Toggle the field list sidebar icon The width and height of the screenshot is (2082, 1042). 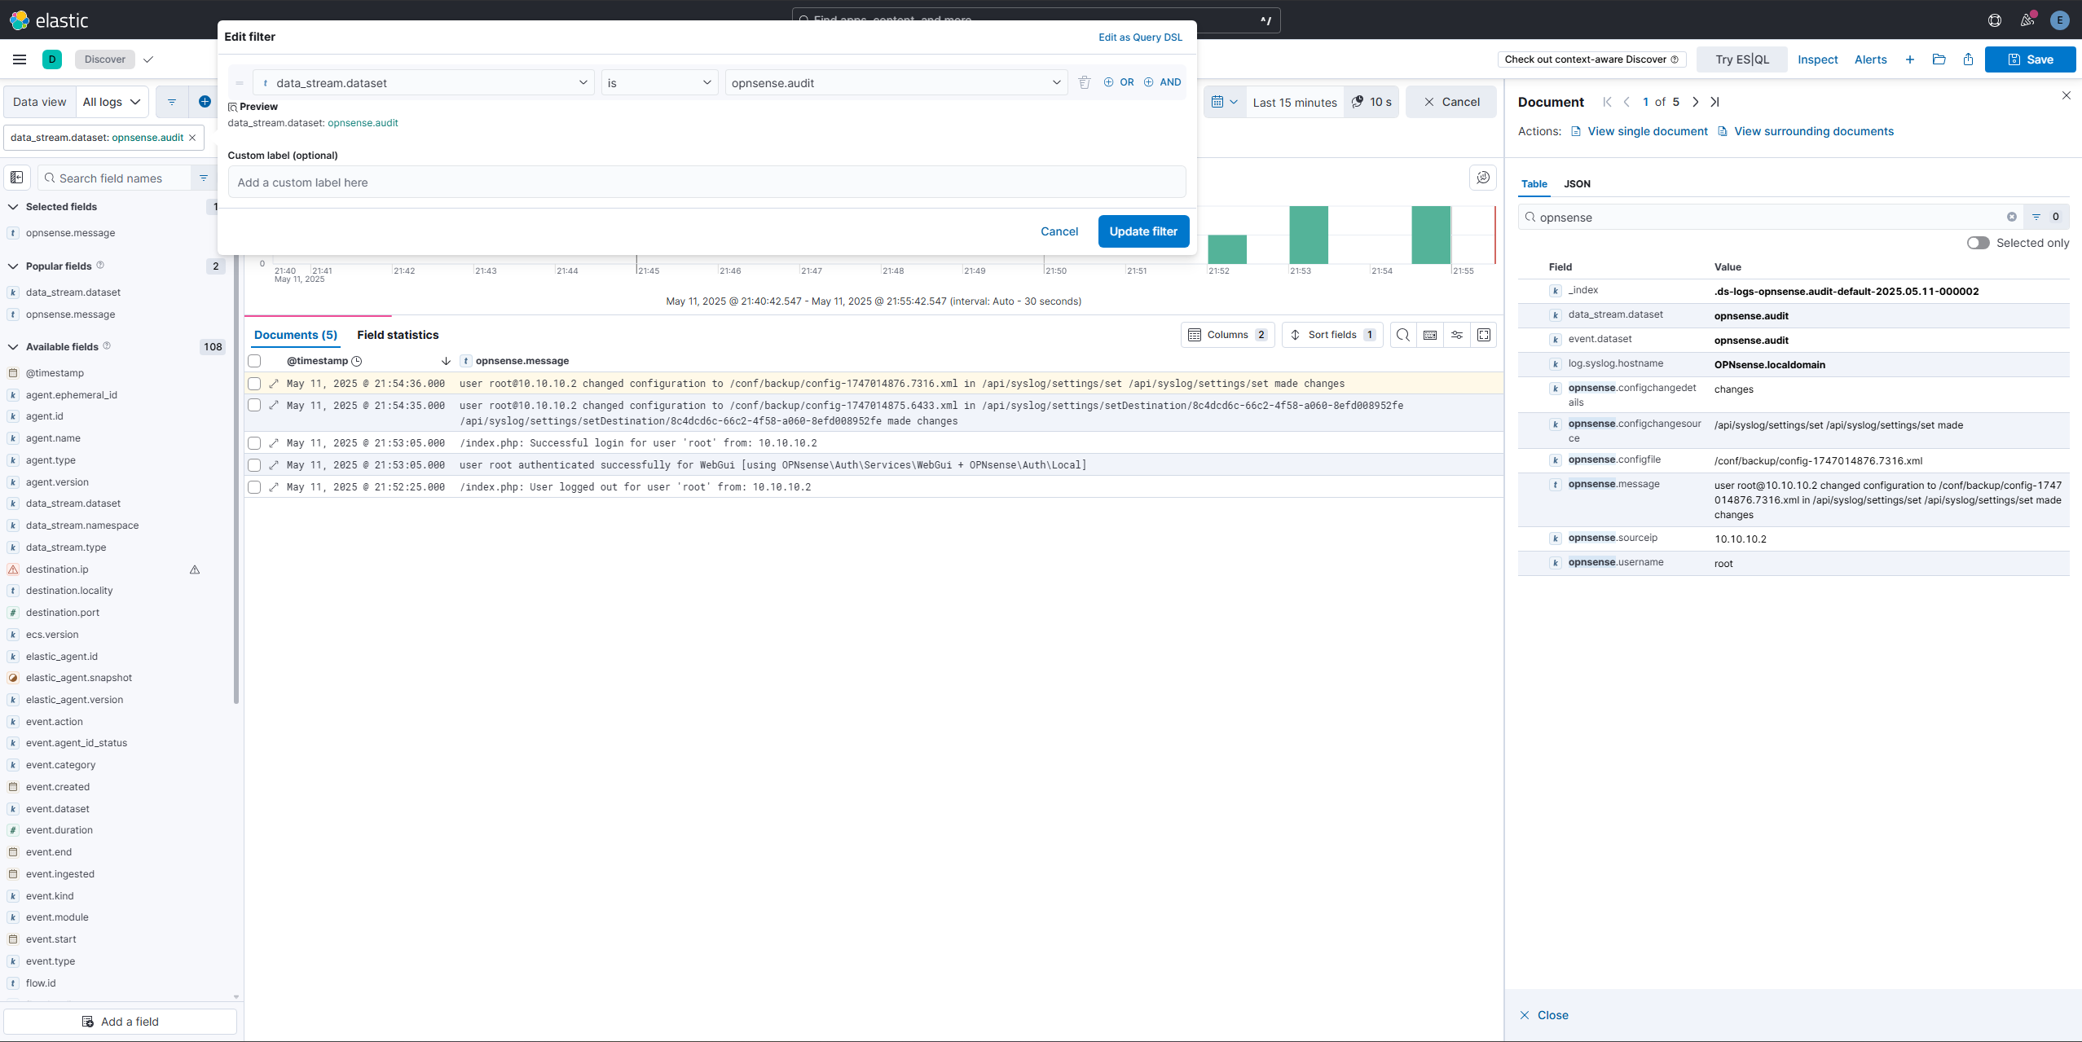pyautogui.click(x=17, y=178)
